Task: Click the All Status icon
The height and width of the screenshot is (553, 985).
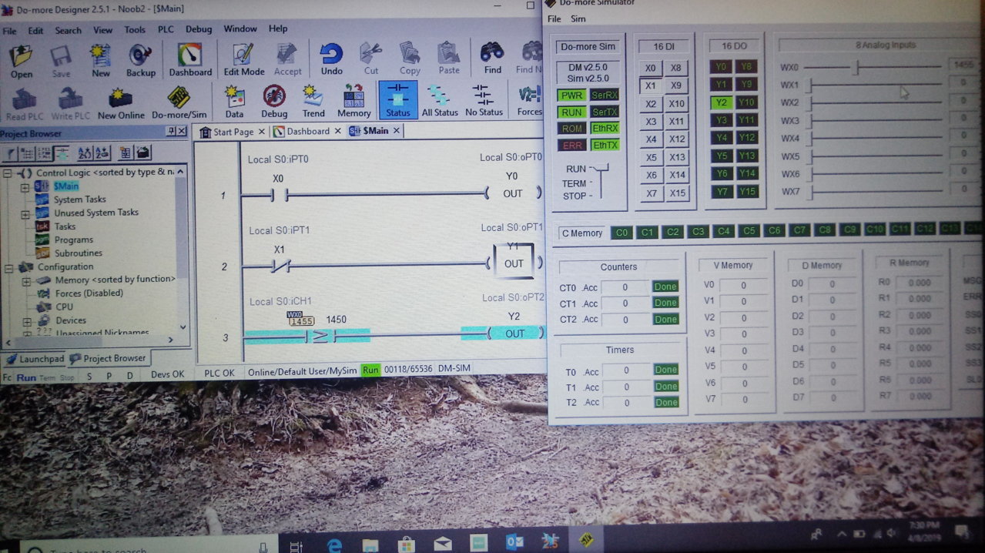Action: click(440, 102)
